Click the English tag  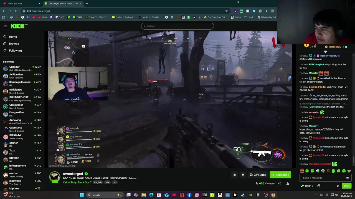[98, 182]
